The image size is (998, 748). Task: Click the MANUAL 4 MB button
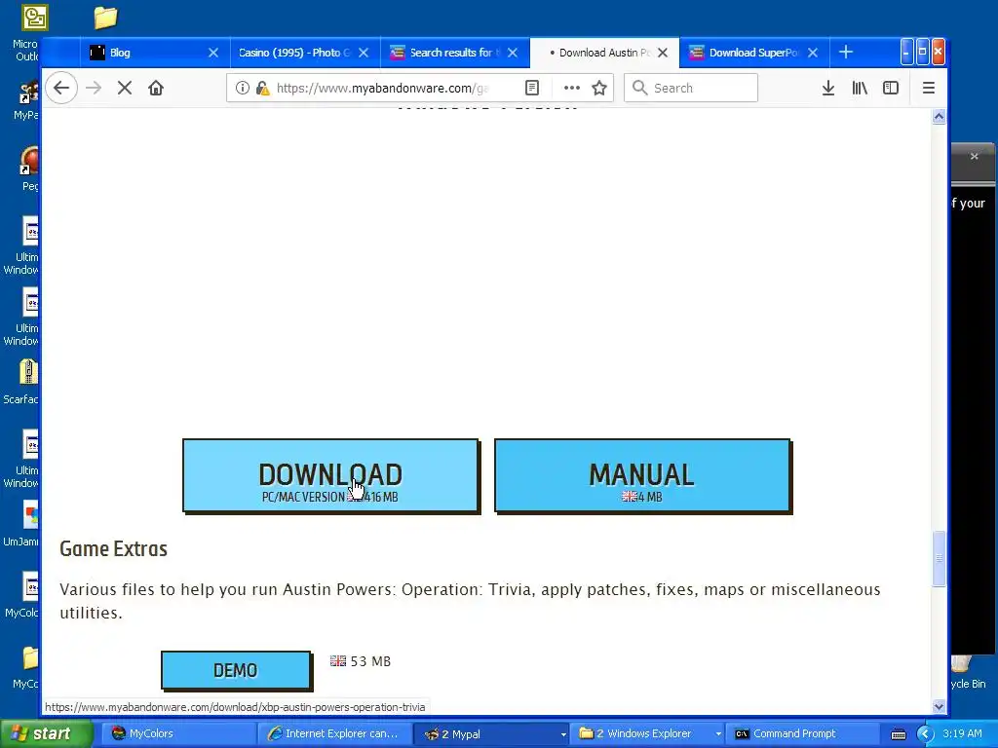(643, 475)
